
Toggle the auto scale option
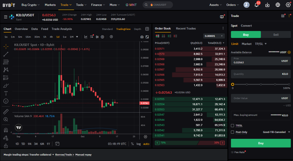[x=146, y=144]
